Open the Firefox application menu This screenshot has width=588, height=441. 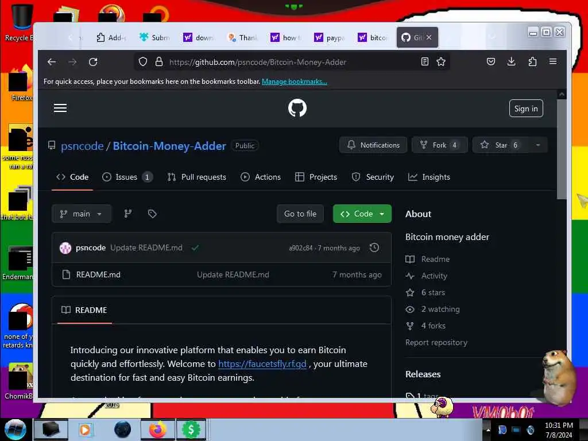pos(553,61)
